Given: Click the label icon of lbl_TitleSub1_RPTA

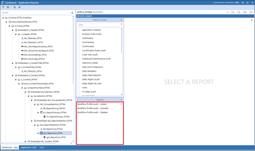Looking at the screenshot, I should pos(22,71).
